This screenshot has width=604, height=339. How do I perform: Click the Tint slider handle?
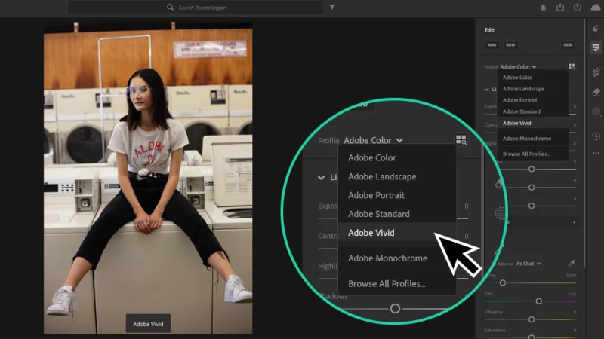coord(538,301)
